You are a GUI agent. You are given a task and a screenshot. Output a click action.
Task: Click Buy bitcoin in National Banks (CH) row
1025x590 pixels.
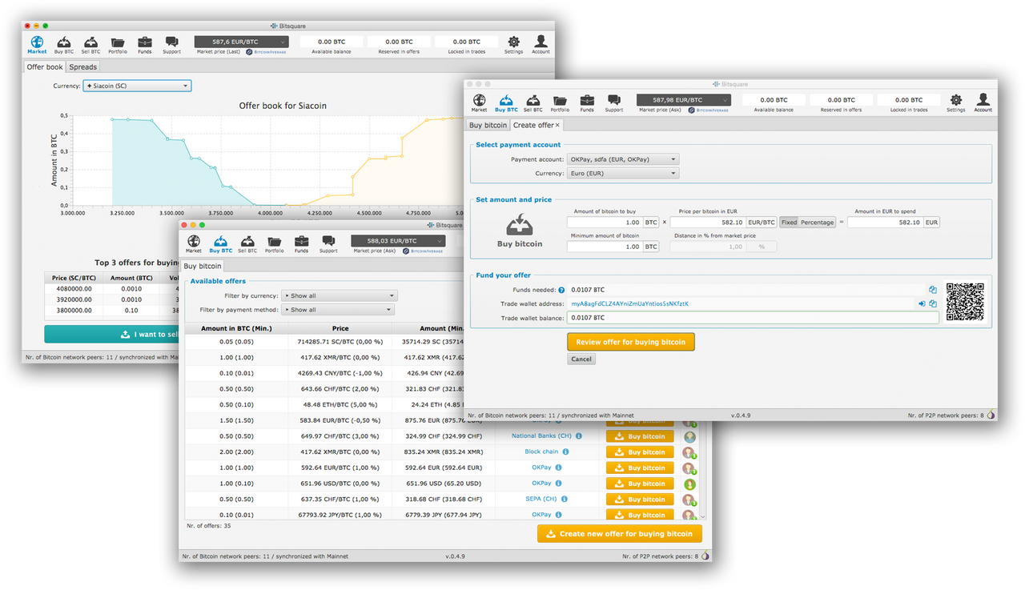tap(640, 436)
